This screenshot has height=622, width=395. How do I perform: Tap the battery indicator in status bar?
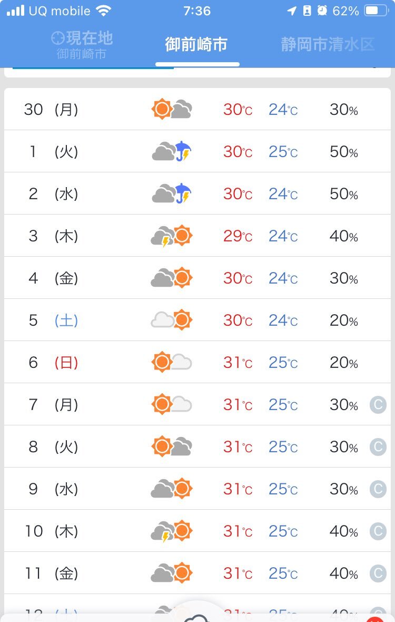pyautogui.click(x=377, y=11)
